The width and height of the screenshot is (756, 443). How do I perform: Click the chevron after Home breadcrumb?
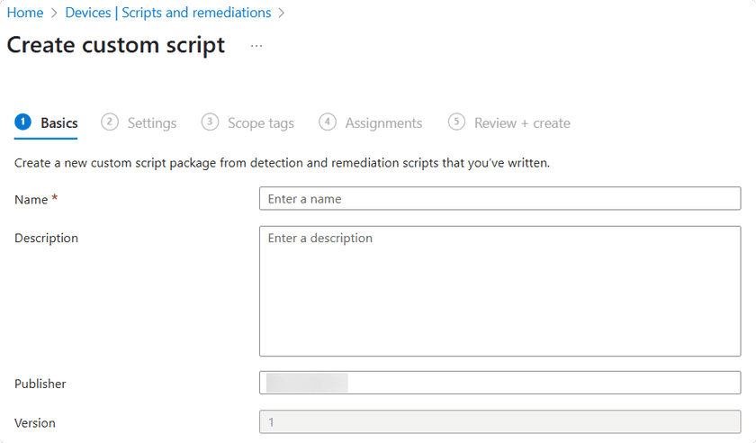tap(54, 13)
